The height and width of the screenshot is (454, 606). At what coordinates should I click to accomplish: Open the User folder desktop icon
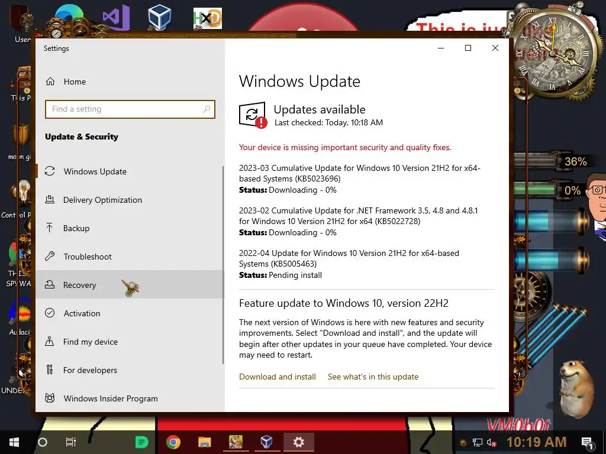click(22, 24)
